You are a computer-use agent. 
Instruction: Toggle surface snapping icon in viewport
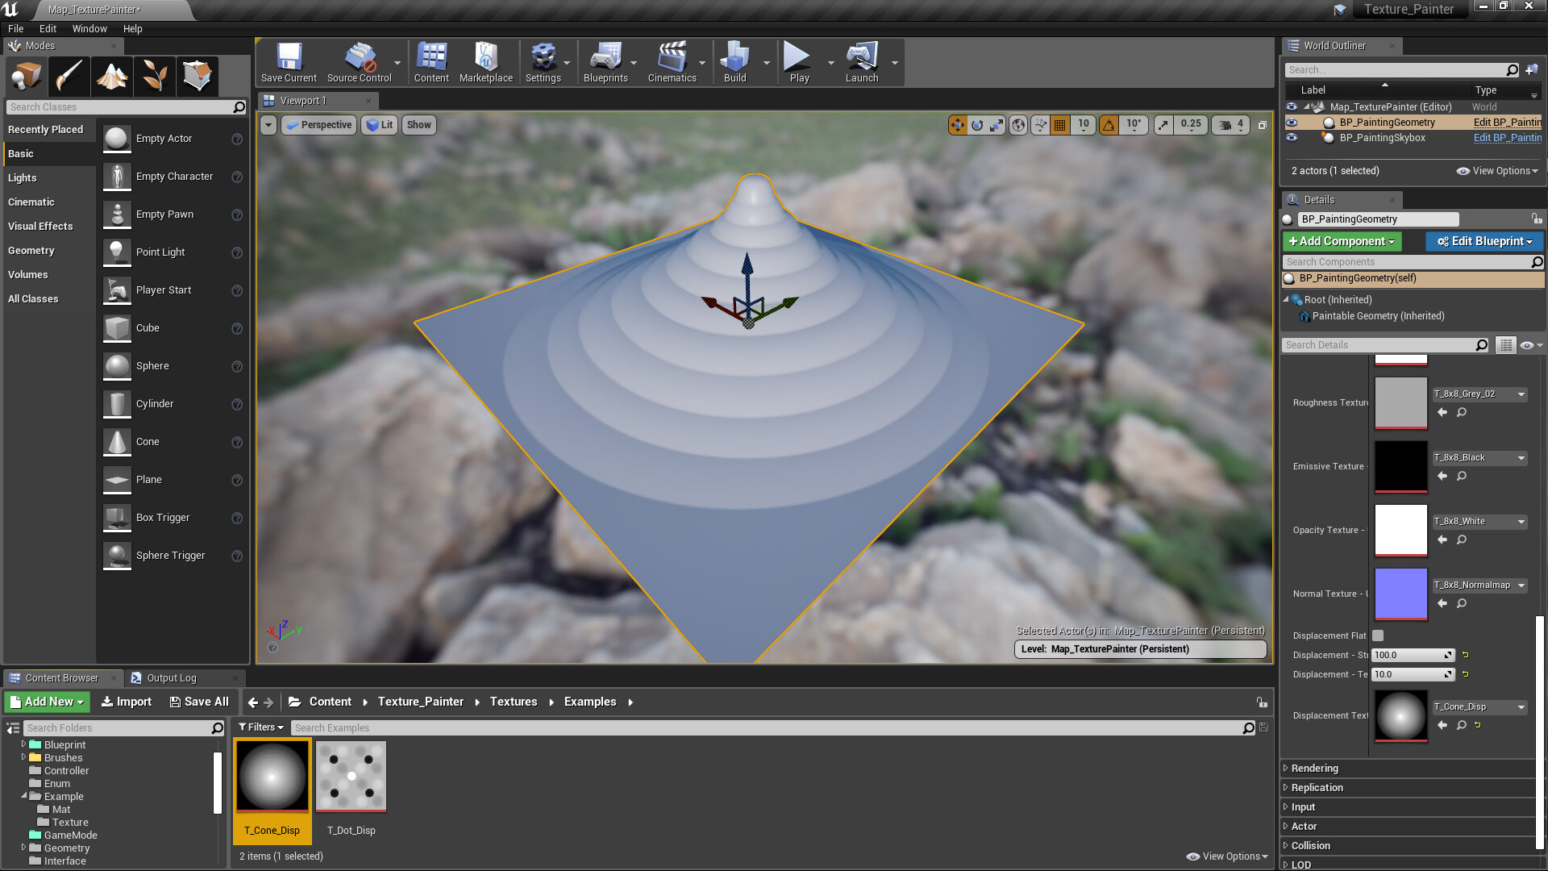[x=1040, y=125]
